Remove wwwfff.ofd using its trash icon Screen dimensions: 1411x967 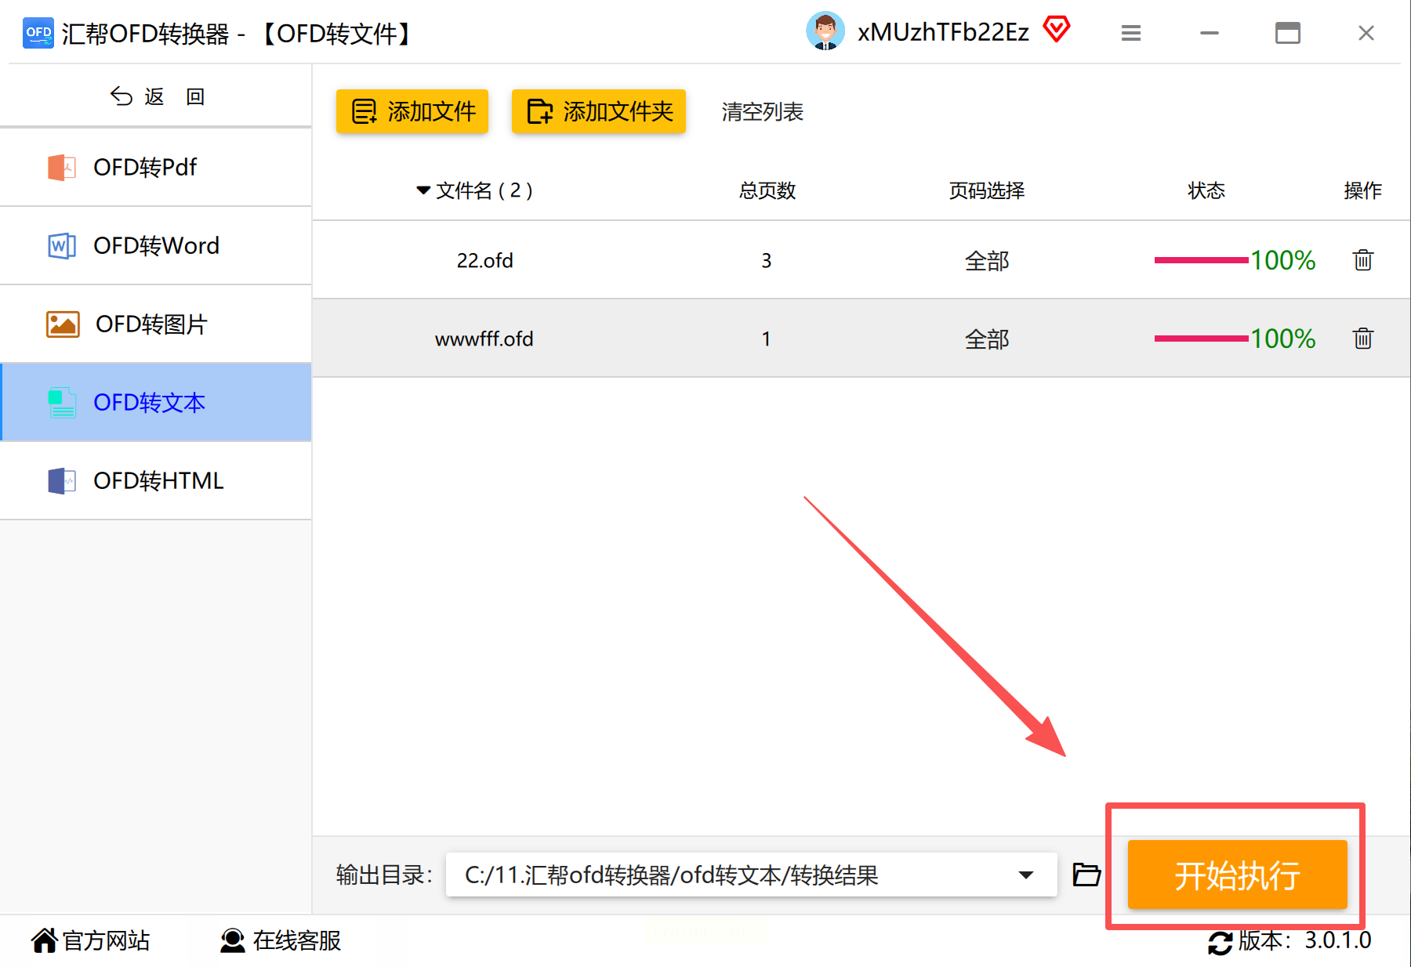[x=1363, y=339]
